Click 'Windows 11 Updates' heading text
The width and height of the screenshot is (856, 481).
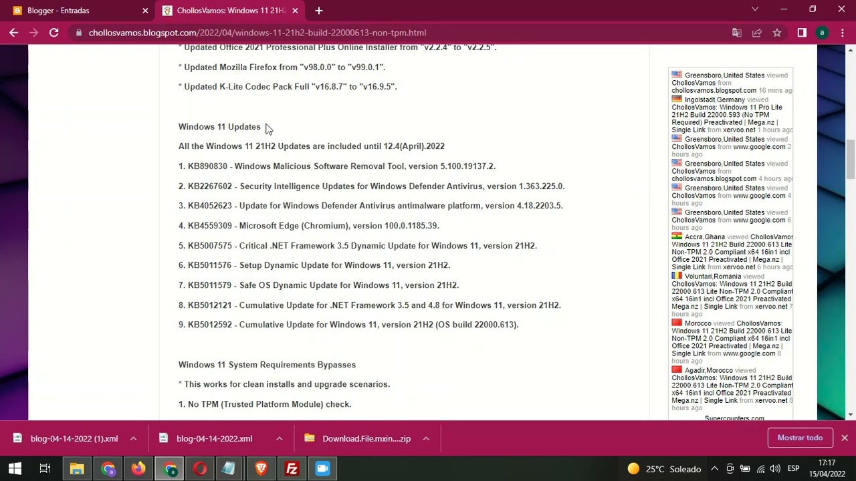[219, 127]
